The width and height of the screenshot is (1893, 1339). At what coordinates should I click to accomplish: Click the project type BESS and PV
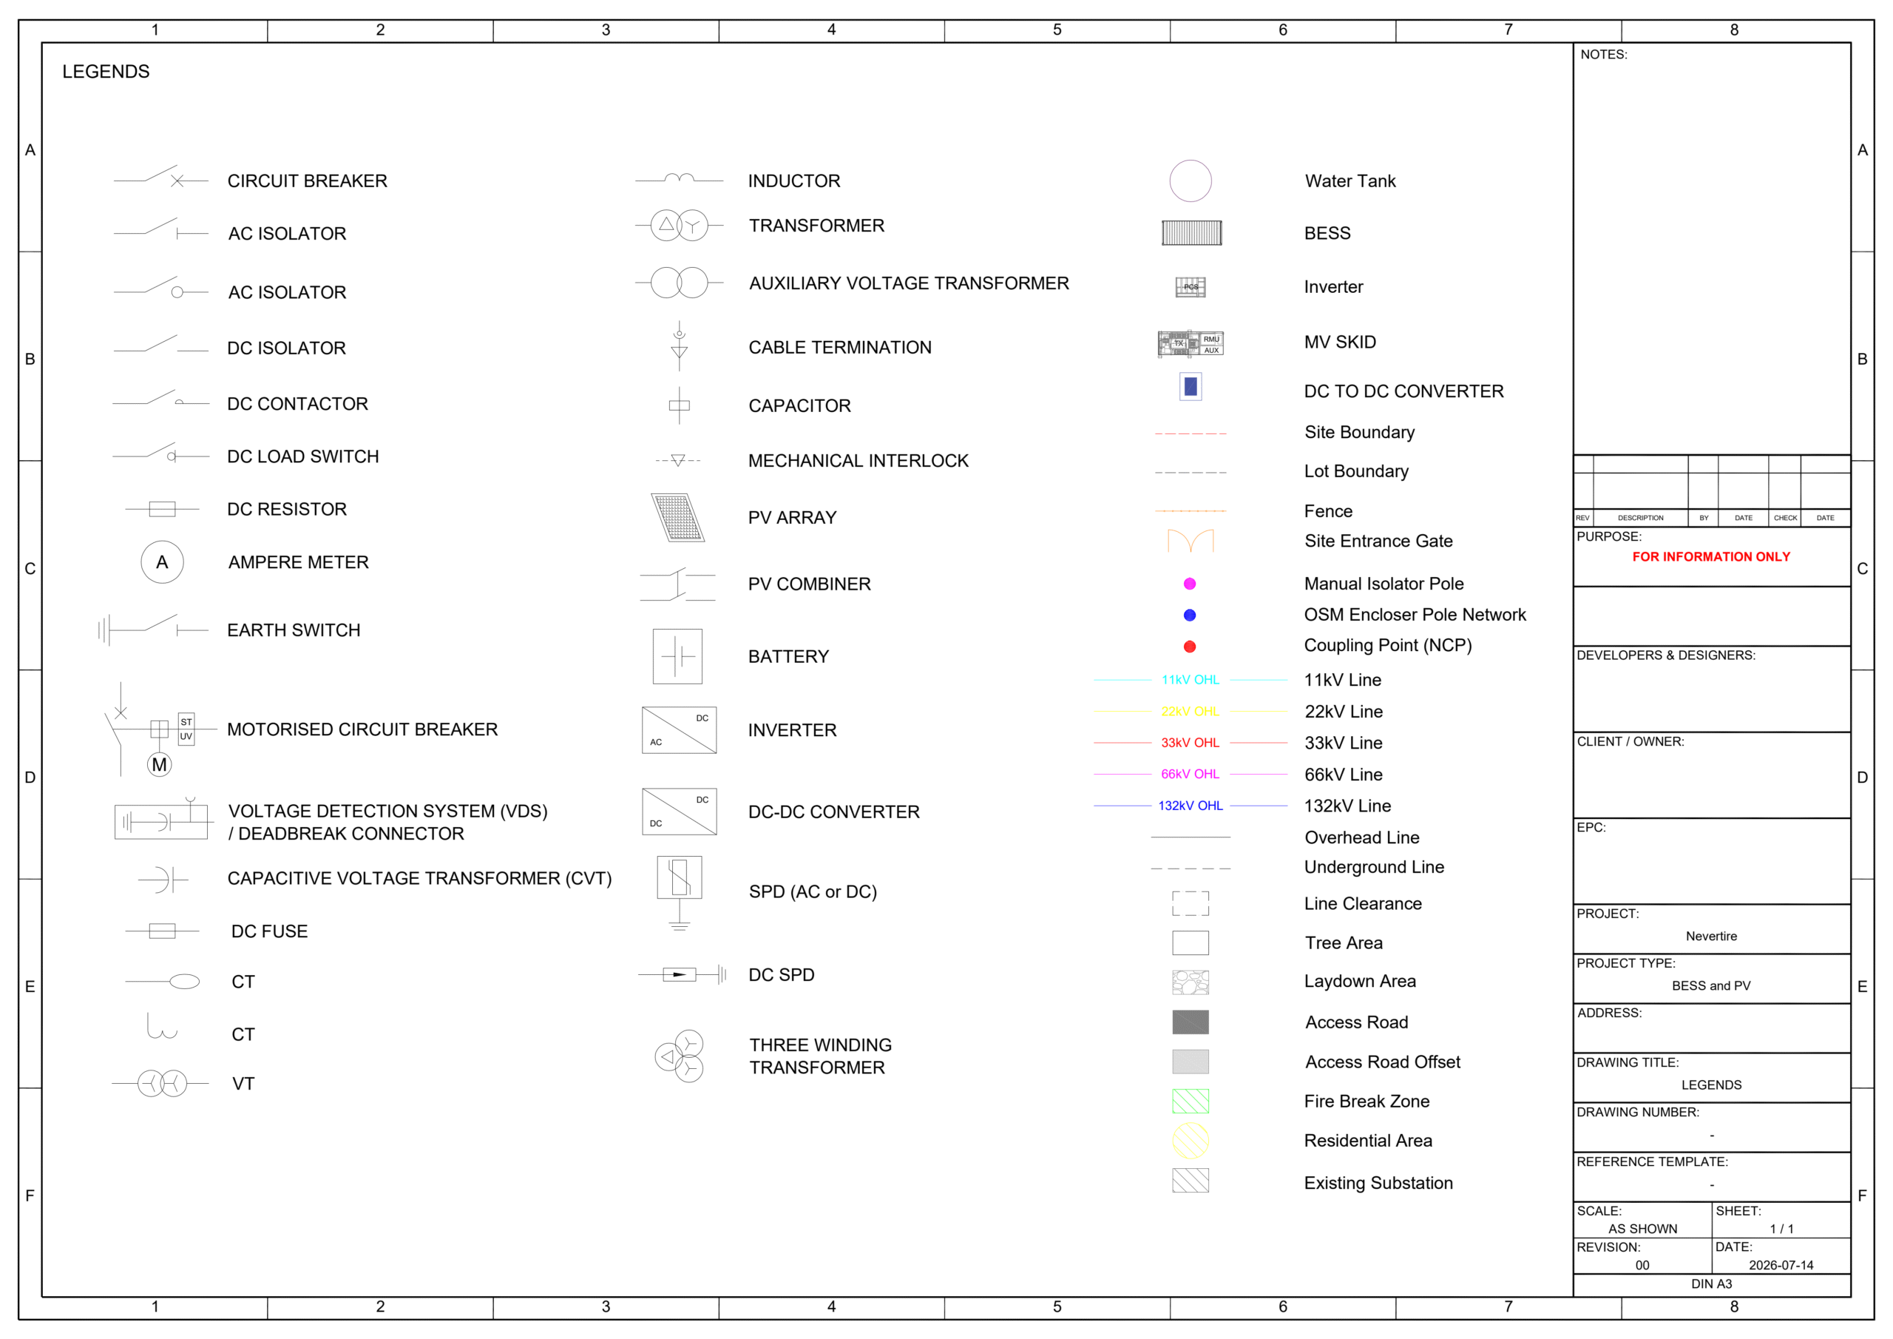1711,986
